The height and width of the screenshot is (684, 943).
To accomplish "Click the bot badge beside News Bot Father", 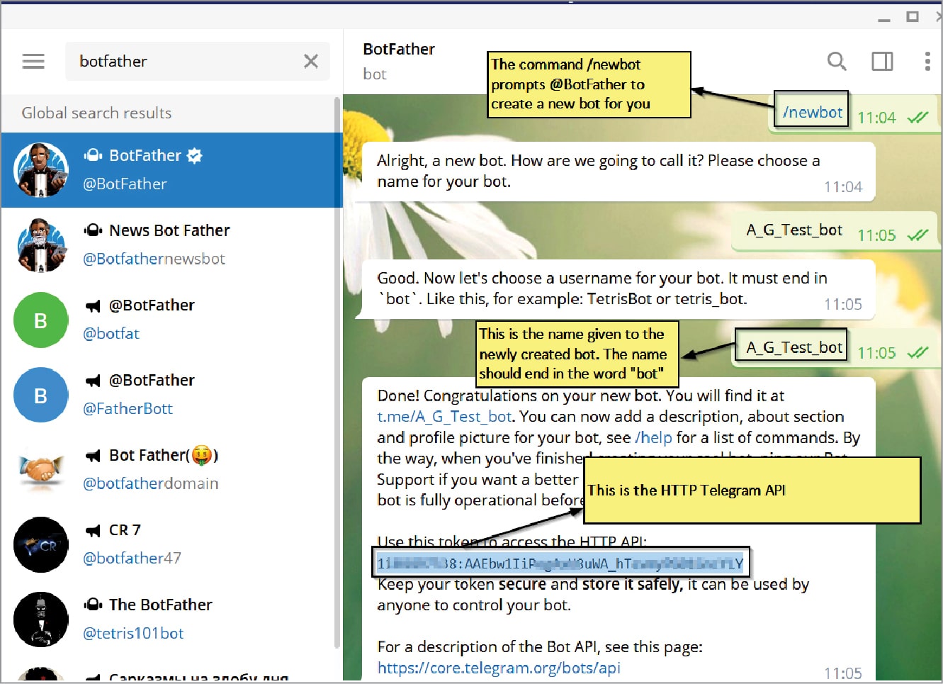I will pos(93,230).
